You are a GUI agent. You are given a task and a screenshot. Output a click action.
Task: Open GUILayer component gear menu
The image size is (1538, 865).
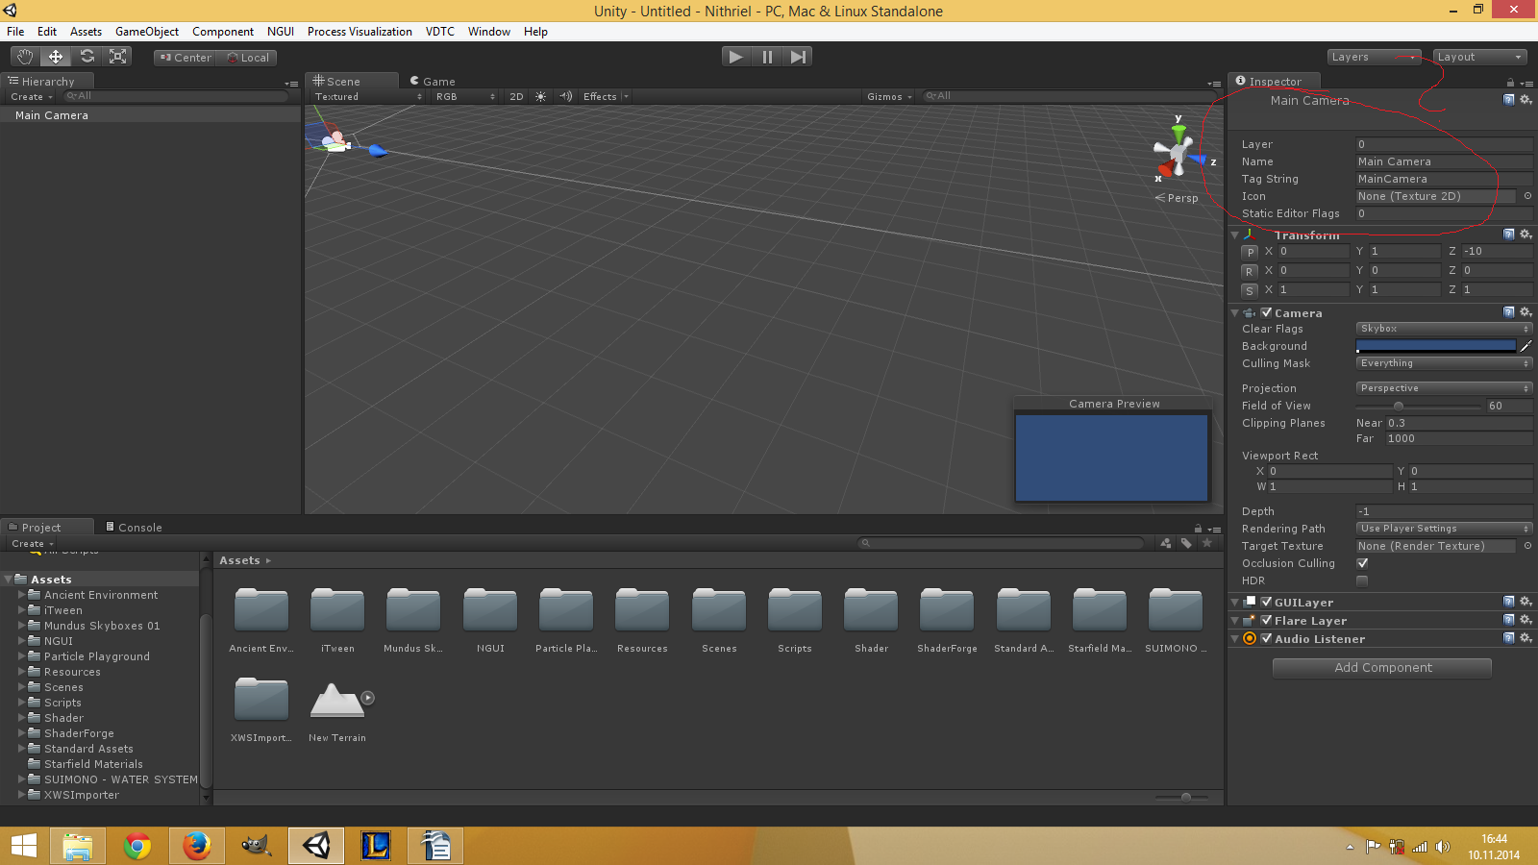1526,602
